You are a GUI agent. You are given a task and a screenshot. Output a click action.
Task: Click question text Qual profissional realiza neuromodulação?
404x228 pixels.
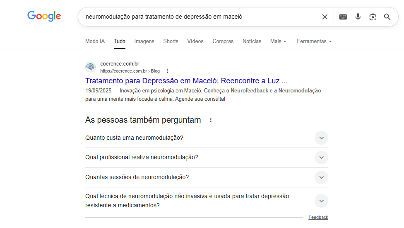point(142,158)
